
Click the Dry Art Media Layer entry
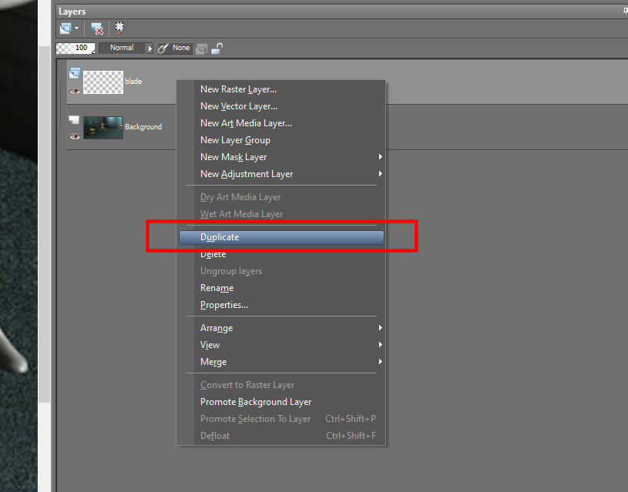[x=281, y=197]
